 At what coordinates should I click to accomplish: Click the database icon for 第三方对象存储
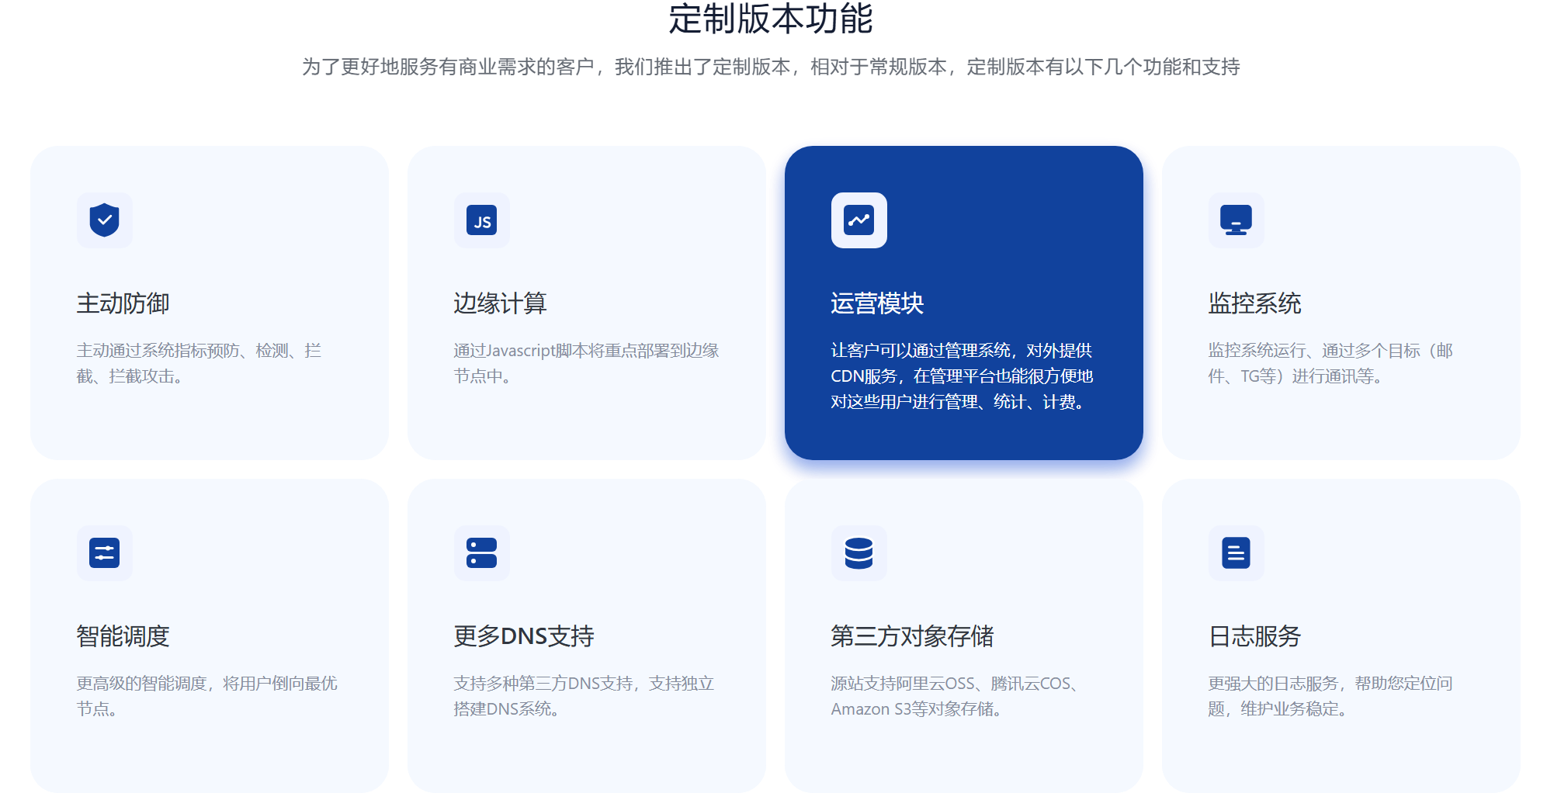click(858, 553)
